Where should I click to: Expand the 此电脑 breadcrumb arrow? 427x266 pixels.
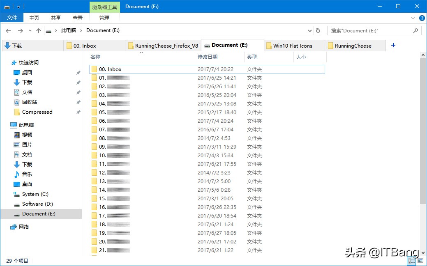pyautogui.click(x=81, y=30)
